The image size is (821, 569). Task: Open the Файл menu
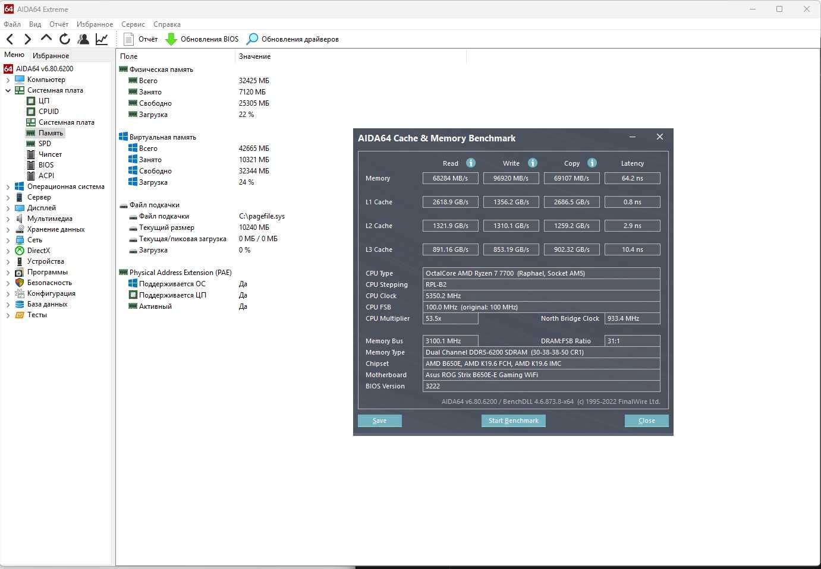12,24
